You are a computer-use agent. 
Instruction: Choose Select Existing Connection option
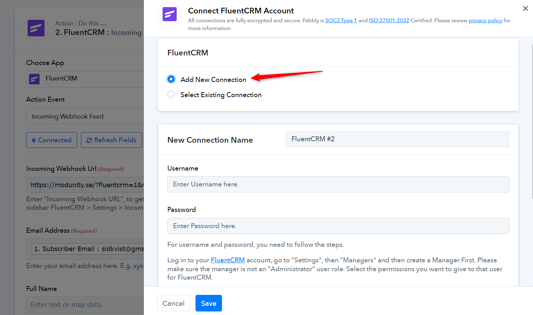(x=171, y=95)
